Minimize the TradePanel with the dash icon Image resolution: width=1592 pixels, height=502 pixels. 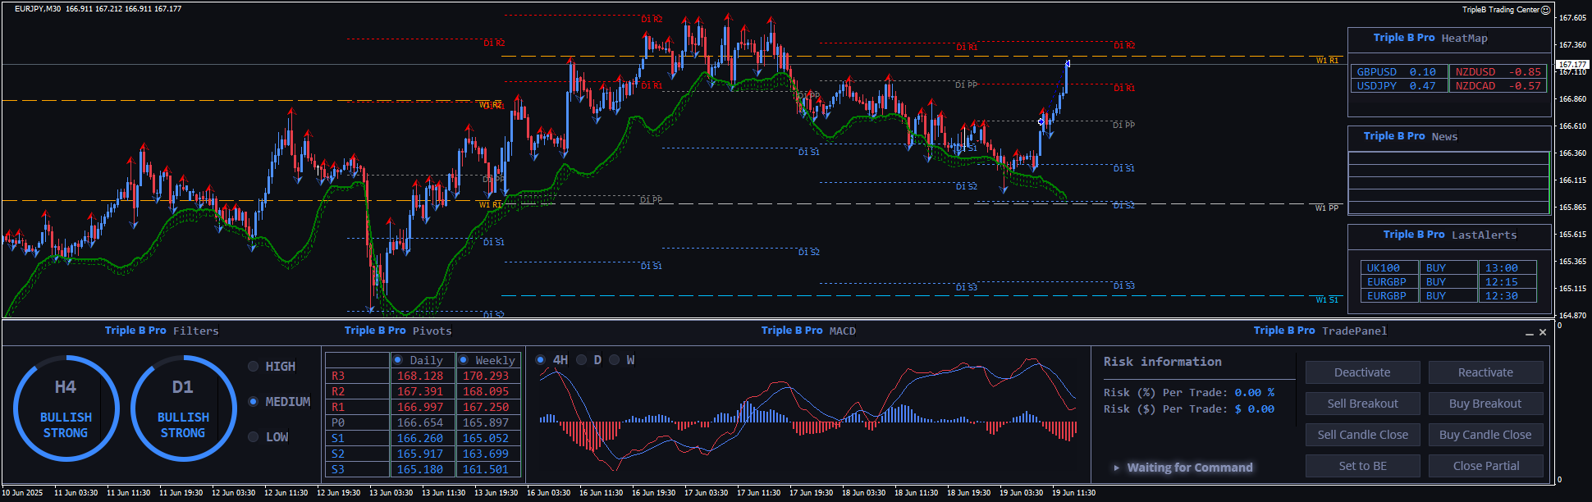[x=1530, y=333]
